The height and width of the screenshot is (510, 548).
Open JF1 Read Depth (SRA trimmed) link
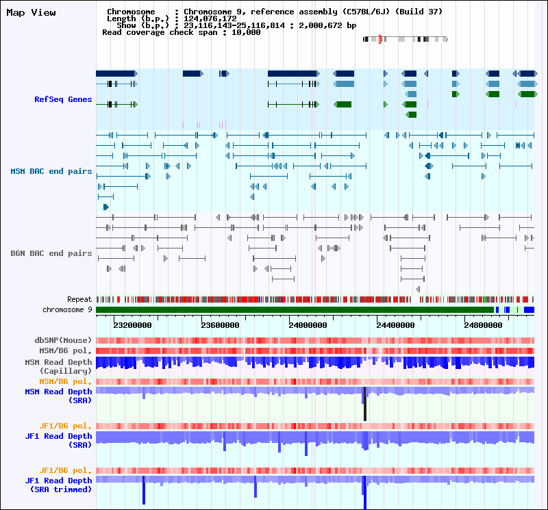[58, 485]
